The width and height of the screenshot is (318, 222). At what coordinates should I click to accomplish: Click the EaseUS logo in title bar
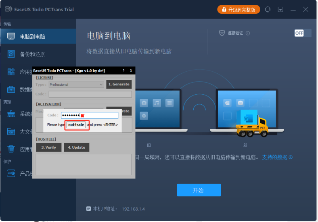click(8, 9)
